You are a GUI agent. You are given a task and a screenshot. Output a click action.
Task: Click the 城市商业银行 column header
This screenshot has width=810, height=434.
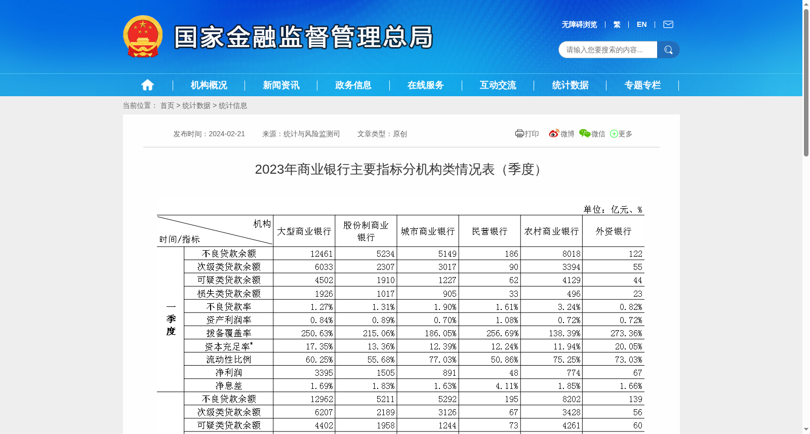click(x=428, y=231)
